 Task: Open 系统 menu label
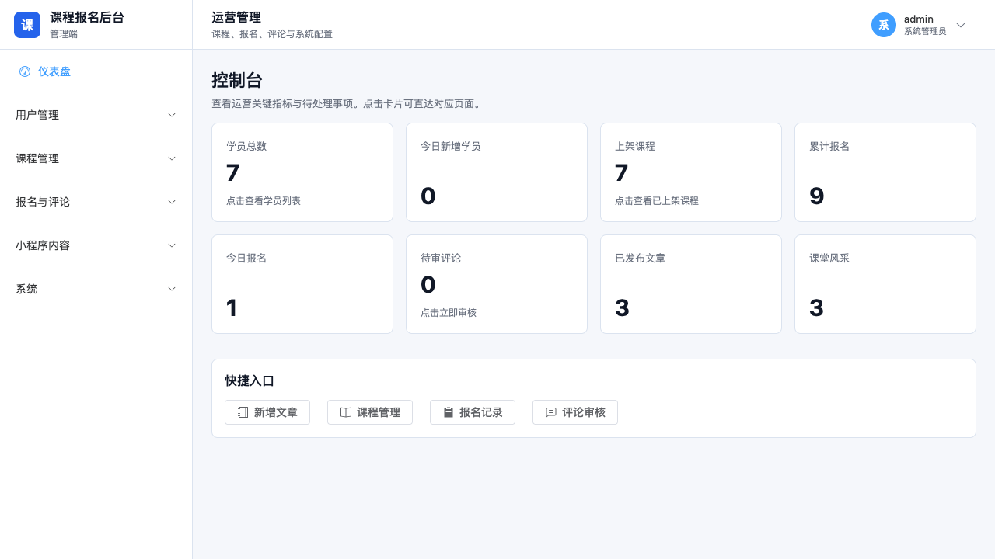coord(26,289)
